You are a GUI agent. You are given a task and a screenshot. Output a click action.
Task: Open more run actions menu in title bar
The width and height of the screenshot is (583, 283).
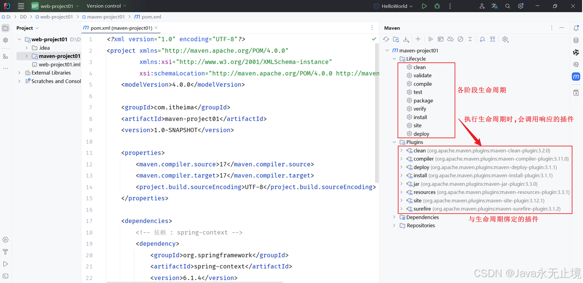(450, 6)
